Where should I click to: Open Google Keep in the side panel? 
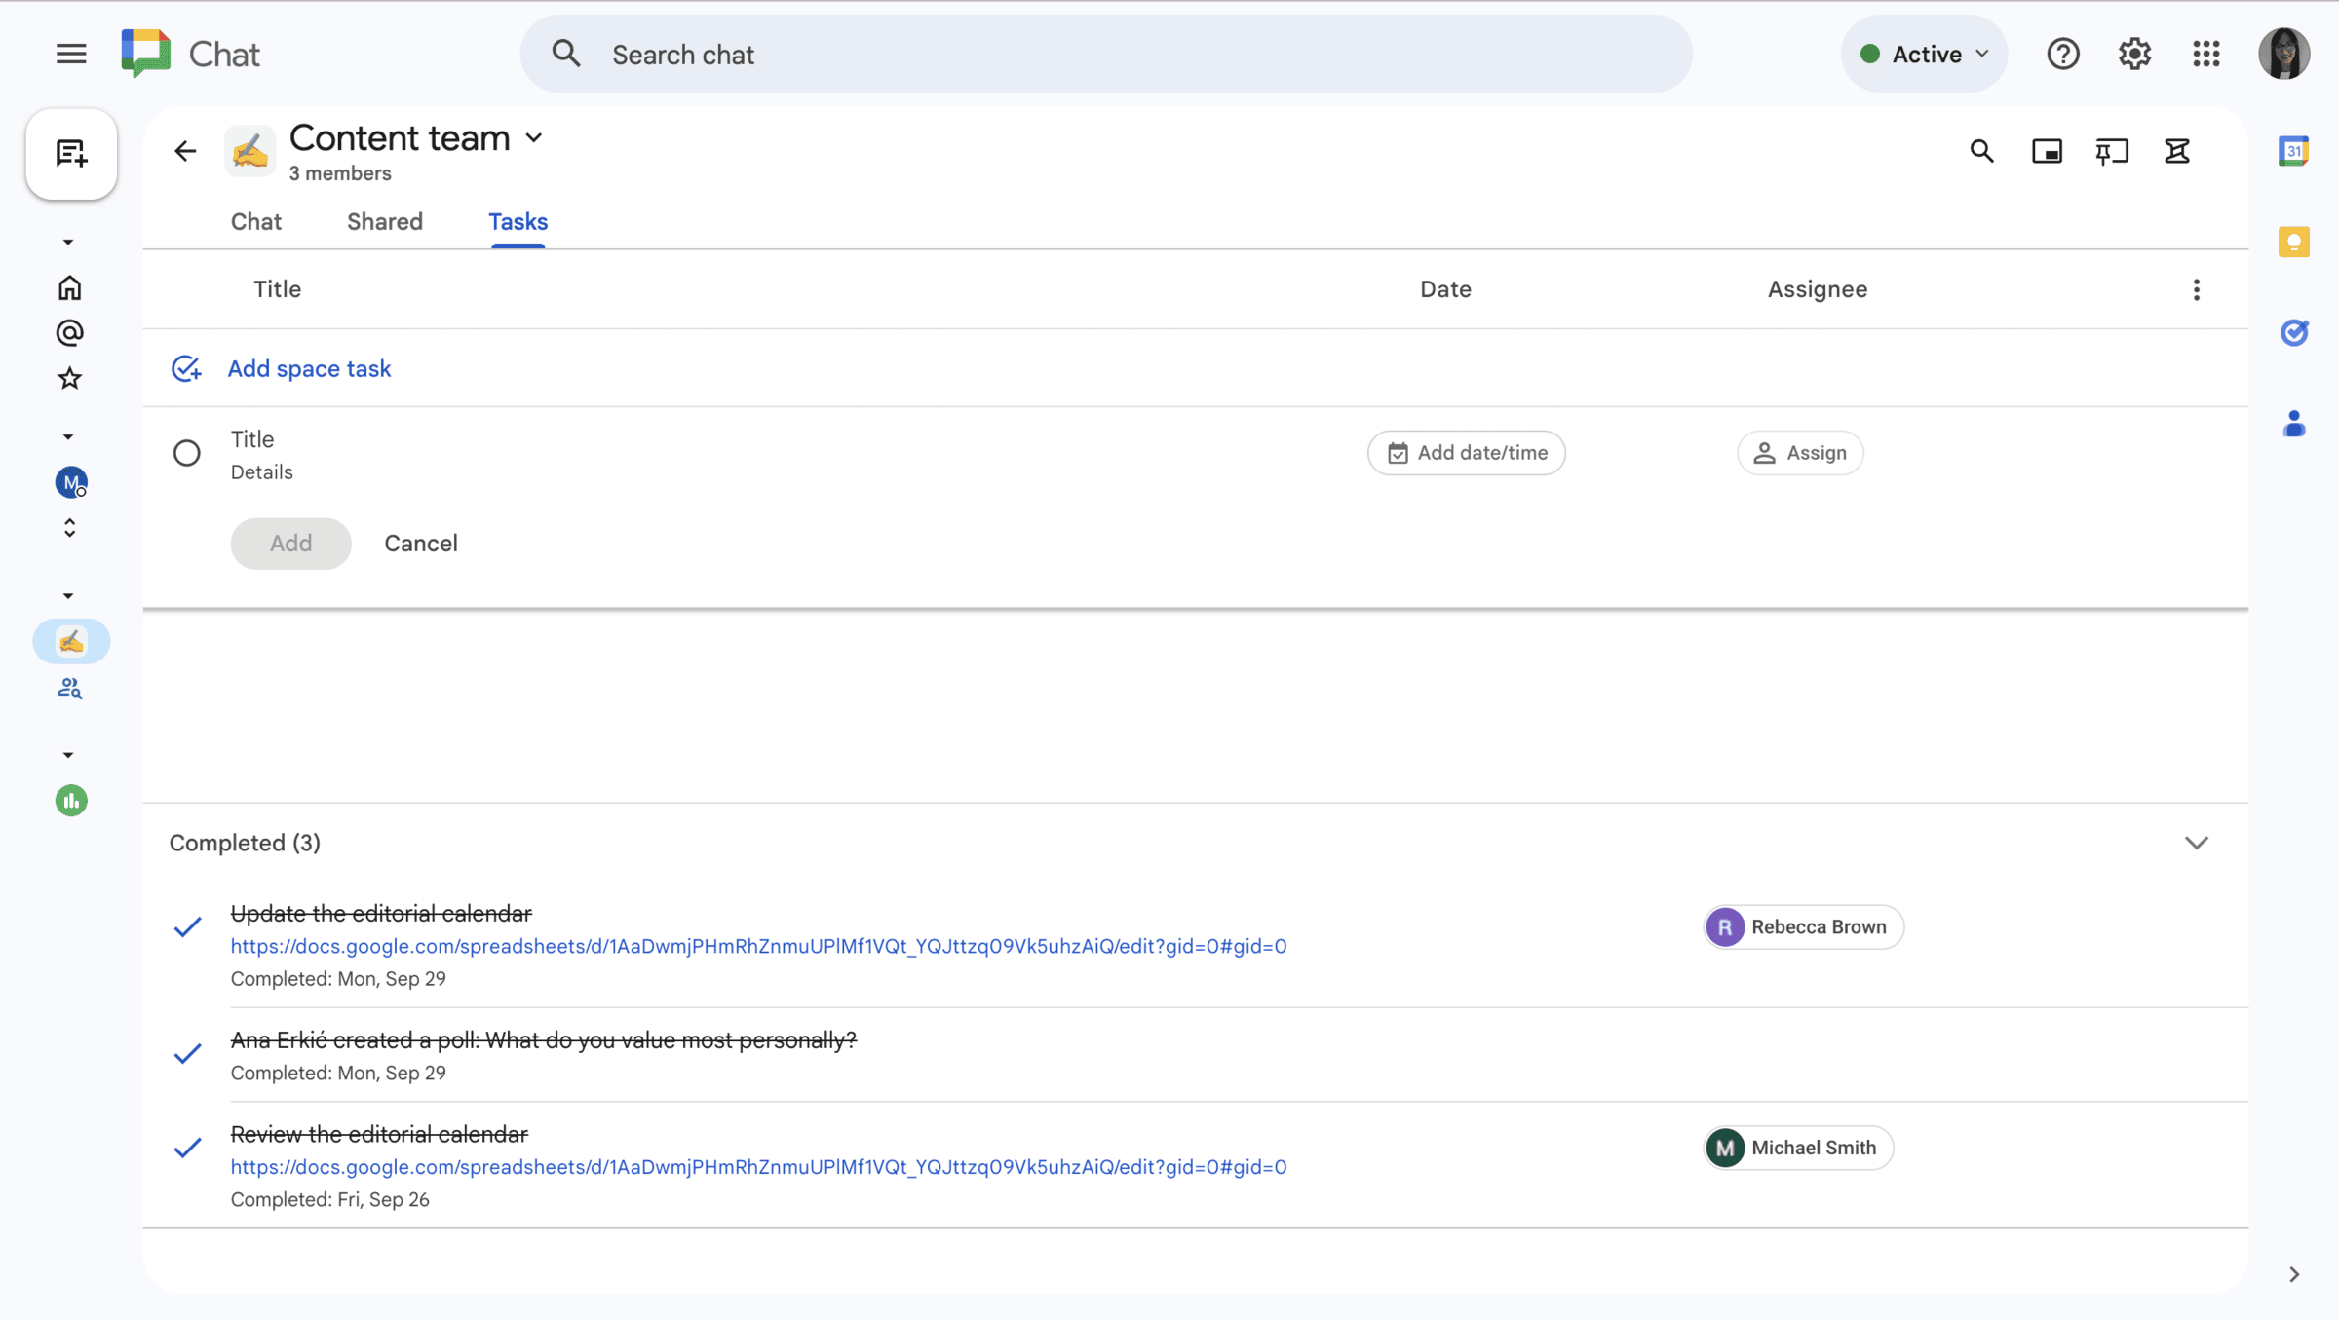pyautogui.click(x=2294, y=241)
